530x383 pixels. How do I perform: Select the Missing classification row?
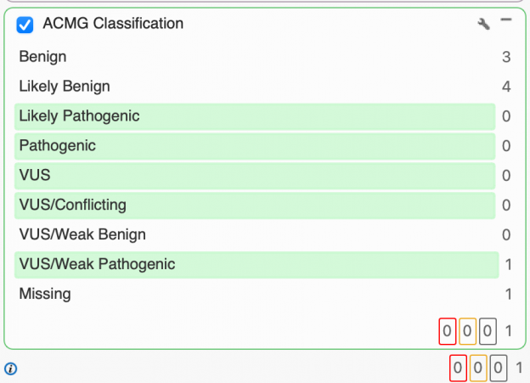pyautogui.click(x=255, y=294)
